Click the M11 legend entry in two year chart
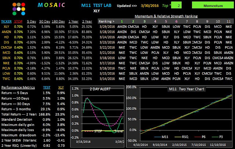 coord(161,137)
